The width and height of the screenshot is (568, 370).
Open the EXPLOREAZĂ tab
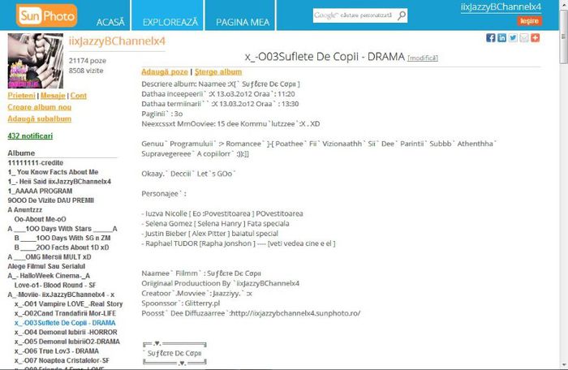coord(169,19)
